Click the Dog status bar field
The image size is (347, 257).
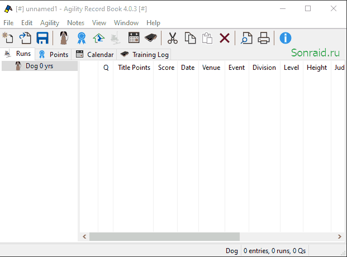coord(231,251)
